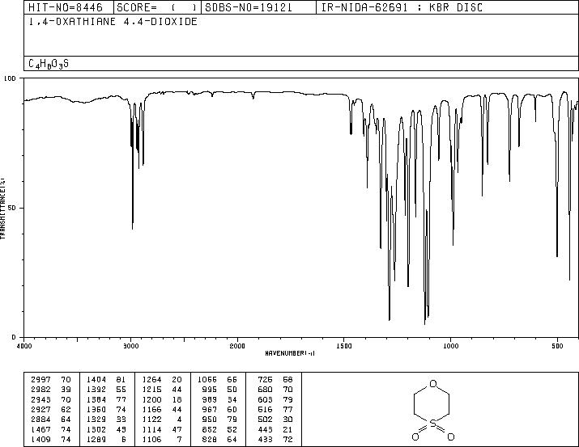
Task: Select peak table entry 1066
Action: click(207, 380)
